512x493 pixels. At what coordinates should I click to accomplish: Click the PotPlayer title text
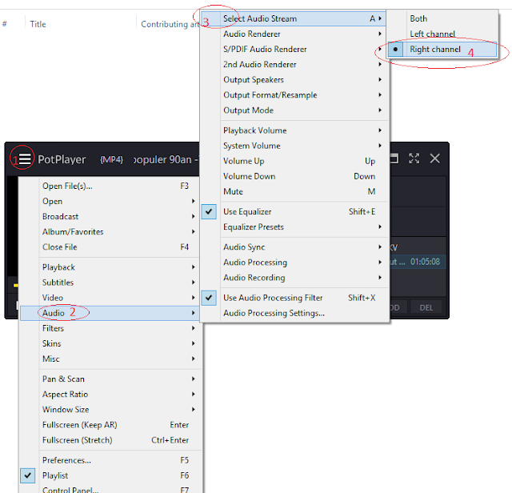(x=62, y=159)
